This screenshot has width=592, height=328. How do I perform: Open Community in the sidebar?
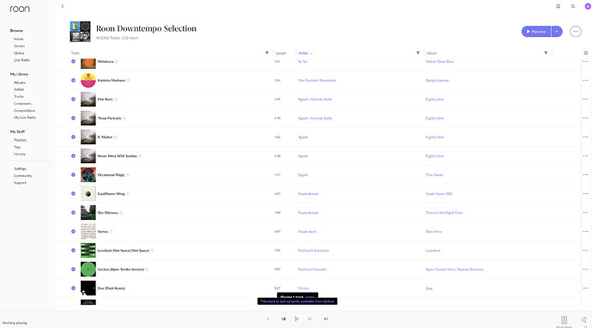pos(22,176)
